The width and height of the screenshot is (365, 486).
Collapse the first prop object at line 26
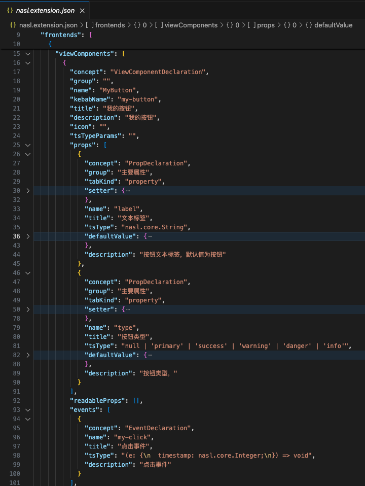pyautogui.click(x=28, y=154)
